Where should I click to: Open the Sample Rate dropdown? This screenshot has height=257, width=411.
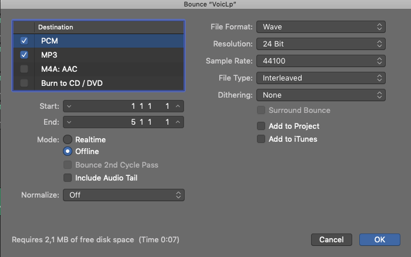tap(320, 61)
